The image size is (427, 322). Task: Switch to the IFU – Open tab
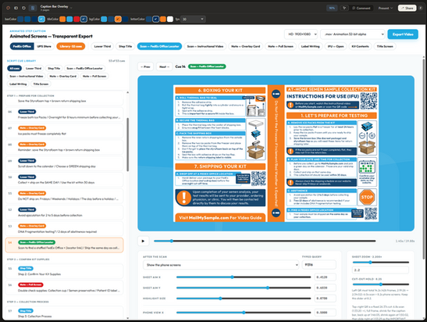[x=336, y=46]
